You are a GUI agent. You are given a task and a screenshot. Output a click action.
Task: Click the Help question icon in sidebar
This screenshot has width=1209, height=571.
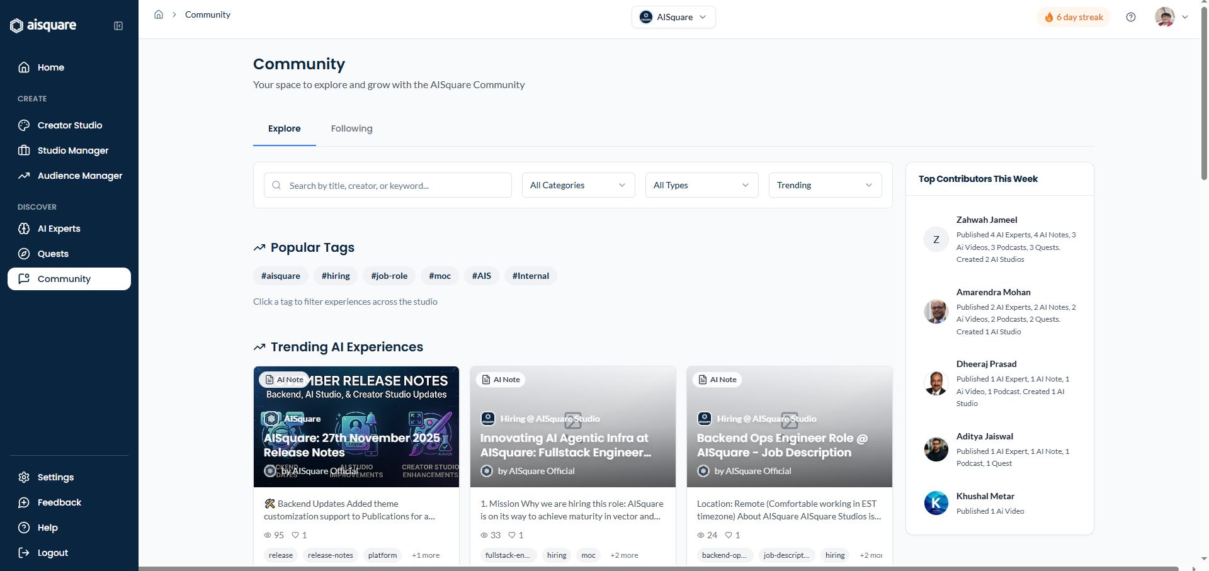coord(24,528)
